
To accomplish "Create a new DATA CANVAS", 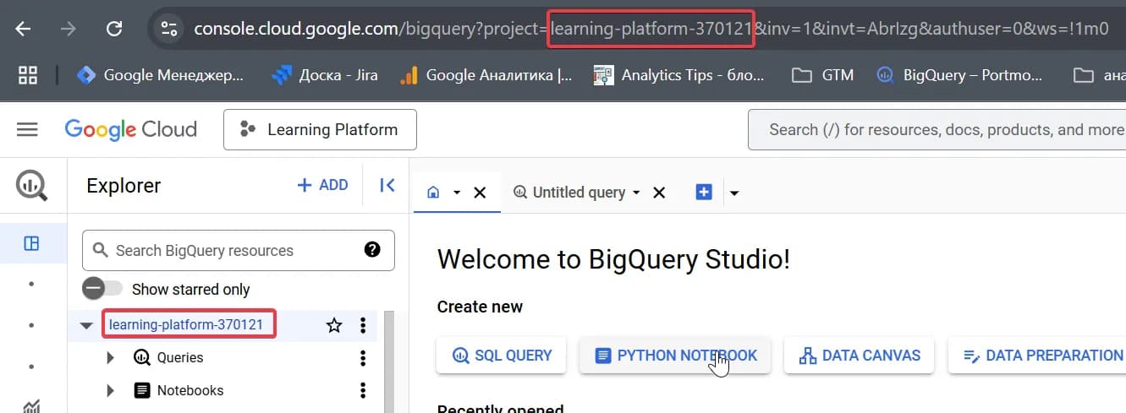I will pyautogui.click(x=859, y=356).
